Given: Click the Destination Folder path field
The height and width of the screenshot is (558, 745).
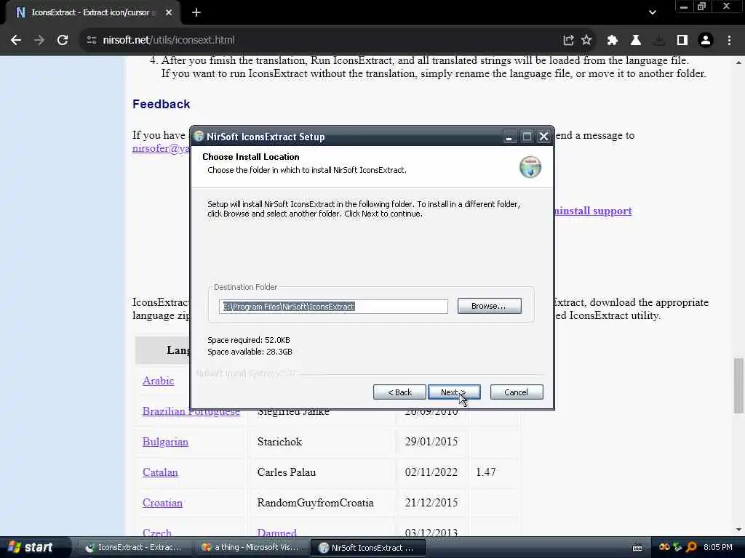Looking at the screenshot, I should tap(333, 307).
